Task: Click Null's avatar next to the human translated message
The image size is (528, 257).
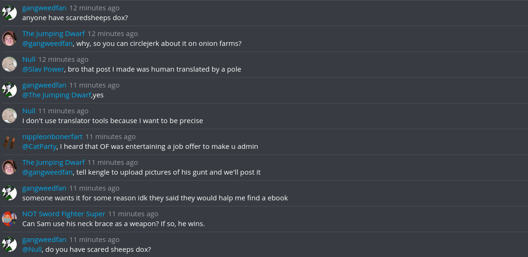Action: 9,64
